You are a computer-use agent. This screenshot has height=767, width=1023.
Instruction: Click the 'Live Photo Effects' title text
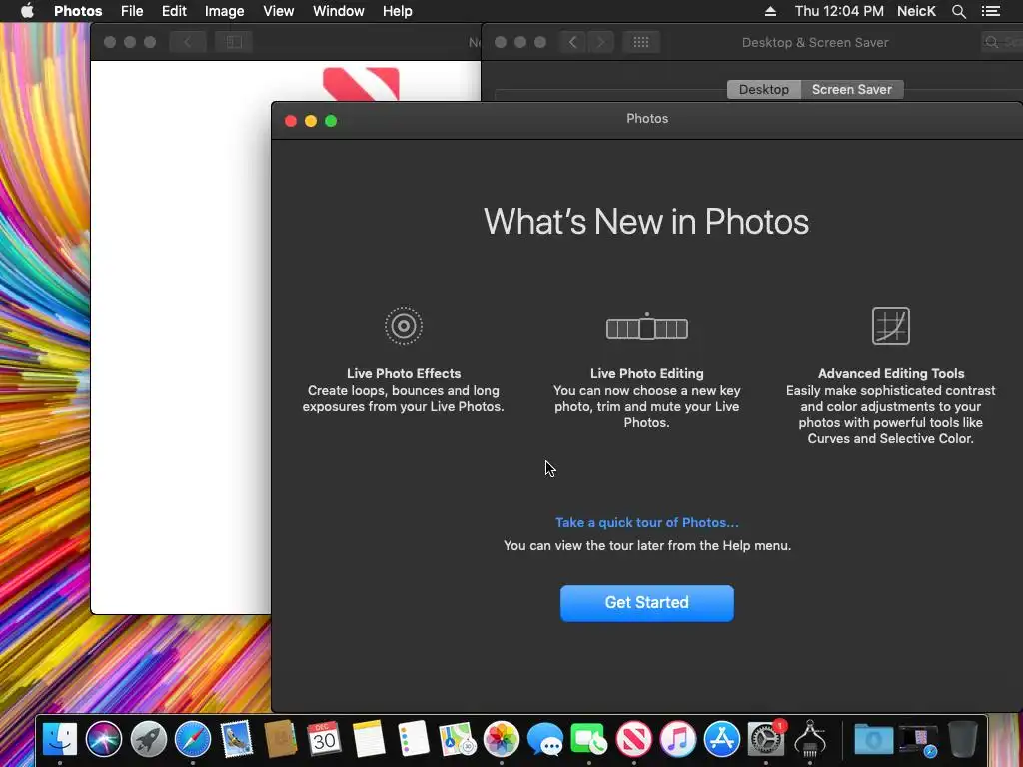pyautogui.click(x=404, y=374)
